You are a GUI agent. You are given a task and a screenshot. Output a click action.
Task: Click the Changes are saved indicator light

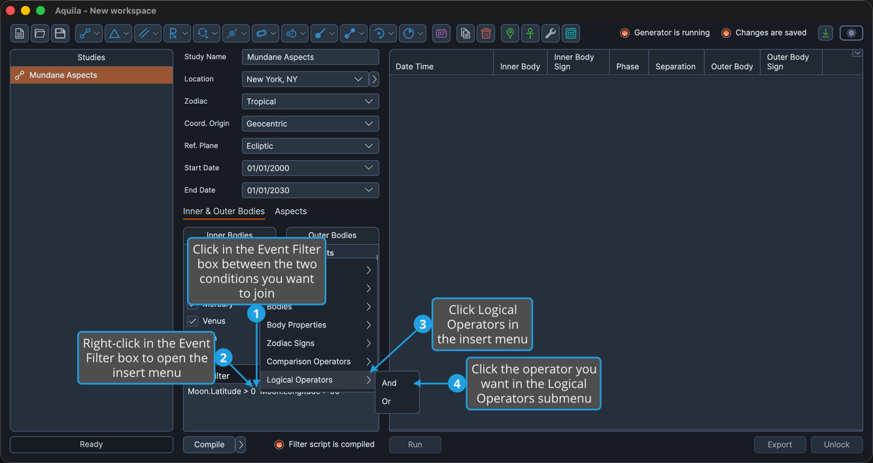pyautogui.click(x=726, y=33)
